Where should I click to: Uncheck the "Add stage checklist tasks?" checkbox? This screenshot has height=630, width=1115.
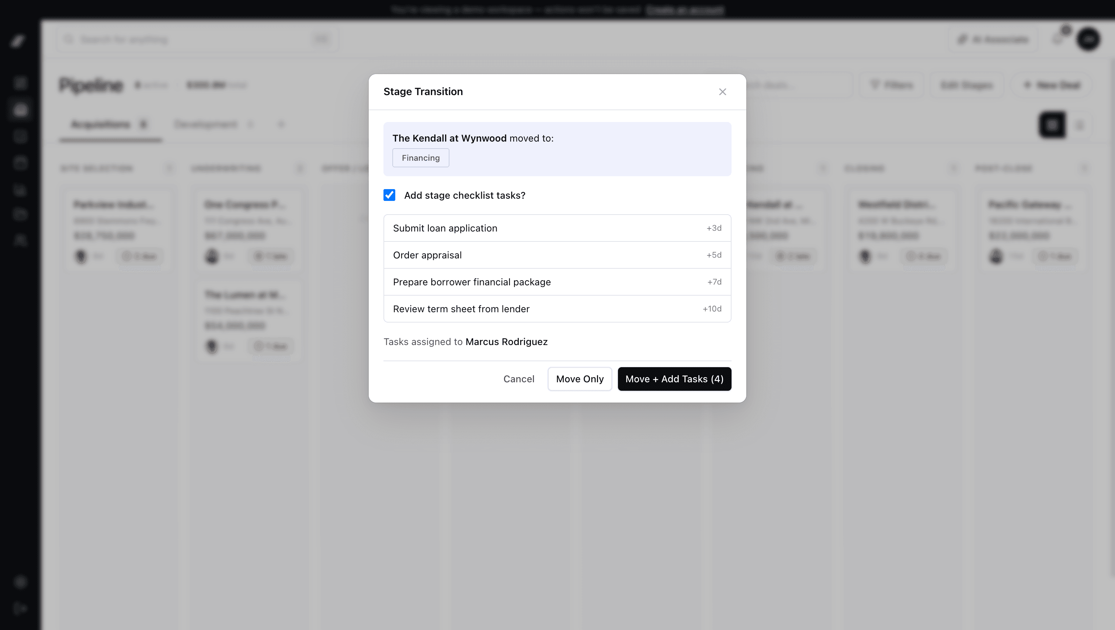tap(389, 195)
